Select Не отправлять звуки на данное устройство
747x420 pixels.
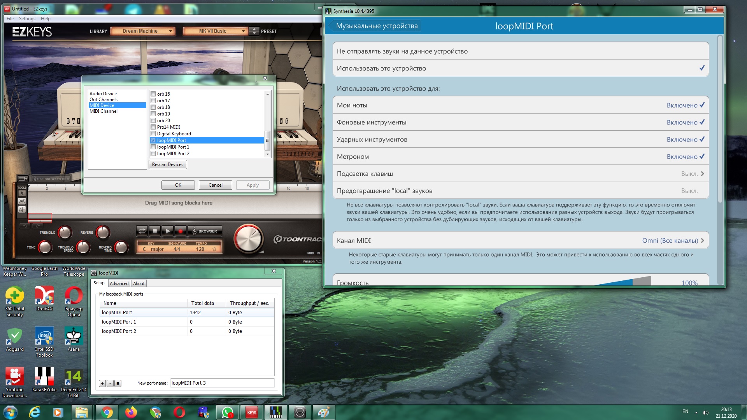point(521,51)
